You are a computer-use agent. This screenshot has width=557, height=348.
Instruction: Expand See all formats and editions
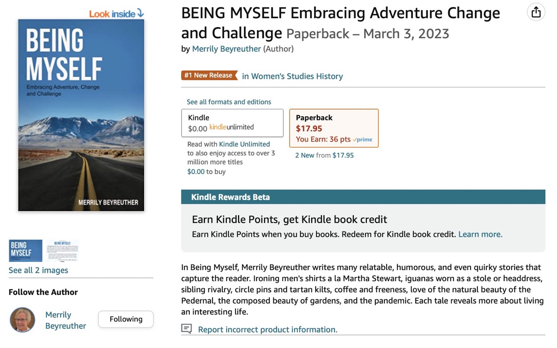point(229,102)
